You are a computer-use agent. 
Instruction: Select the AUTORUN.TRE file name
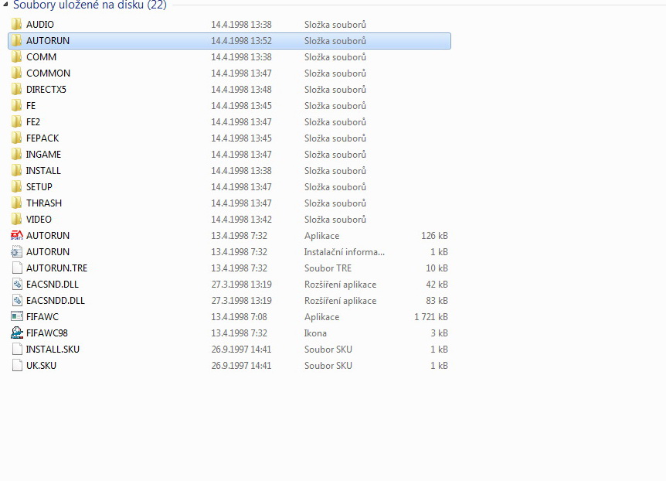coord(56,268)
